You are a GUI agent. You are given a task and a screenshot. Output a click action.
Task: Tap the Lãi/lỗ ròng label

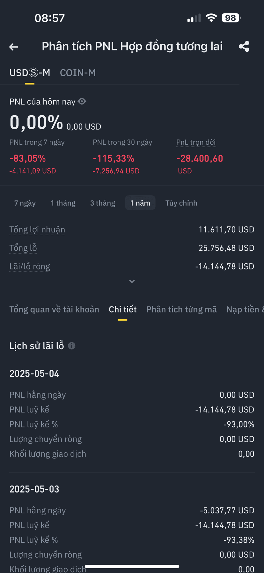coord(30,267)
